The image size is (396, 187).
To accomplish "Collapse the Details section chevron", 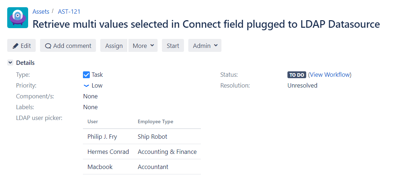I will (x=10, y=63).
